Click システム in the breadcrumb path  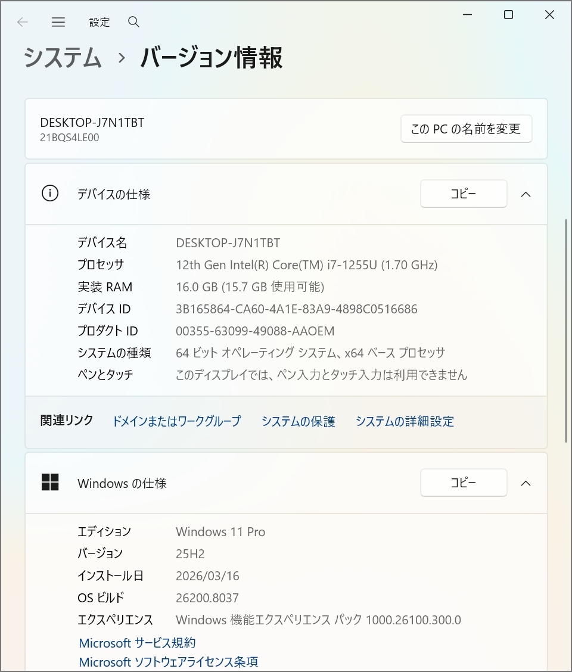pyautogui.click(x=61, y=58)
